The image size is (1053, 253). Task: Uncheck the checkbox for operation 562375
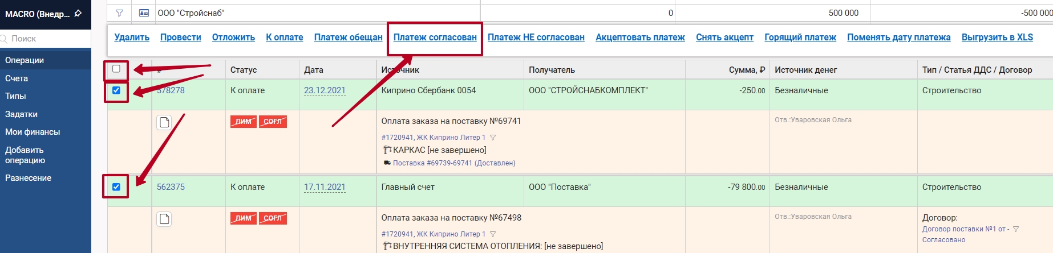coord(116,187)
